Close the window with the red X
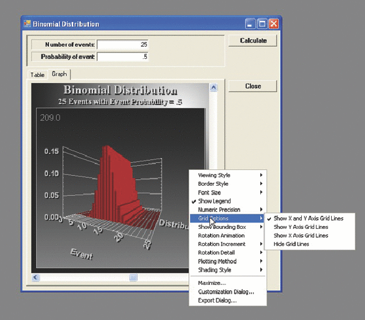The height and width of the screenshot is (320, 365). point(273,24)
